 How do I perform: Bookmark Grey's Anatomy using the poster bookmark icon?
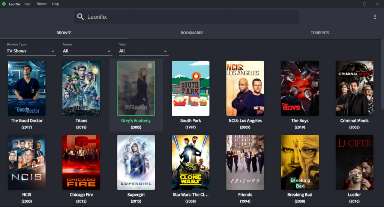click(x=150, y=66)
